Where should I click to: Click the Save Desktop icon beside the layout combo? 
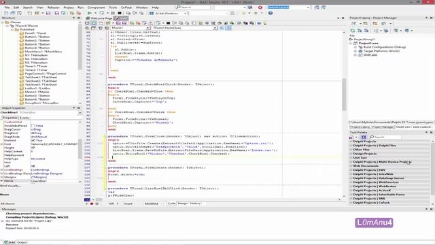pos(317,7)
